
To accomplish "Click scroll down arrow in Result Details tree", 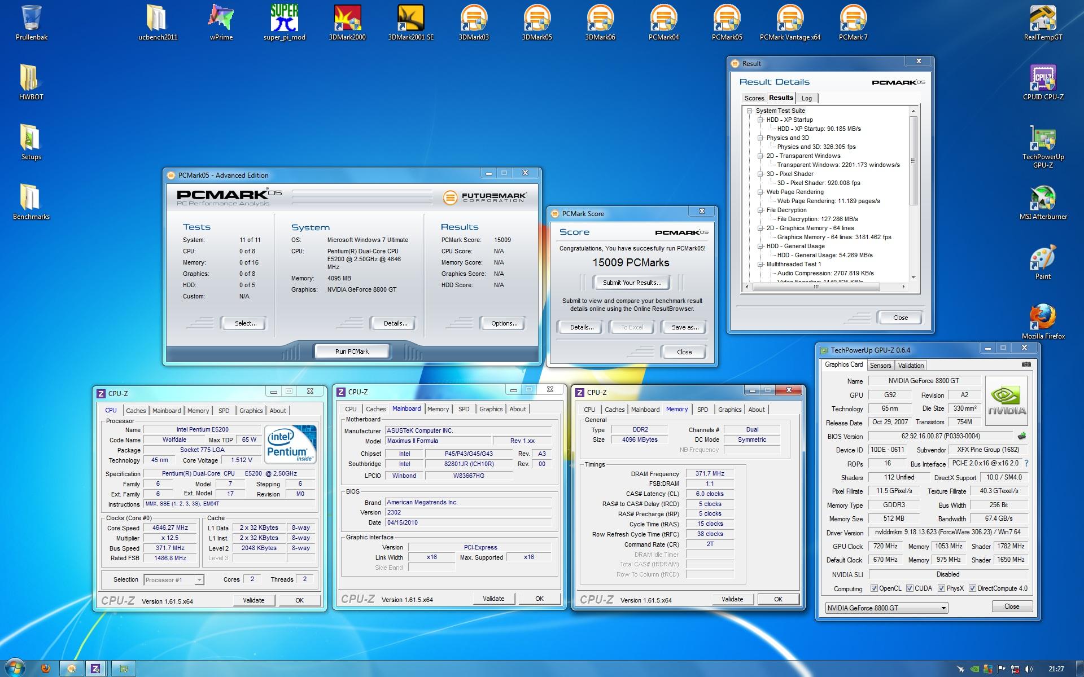I will (x=913, y=278).
